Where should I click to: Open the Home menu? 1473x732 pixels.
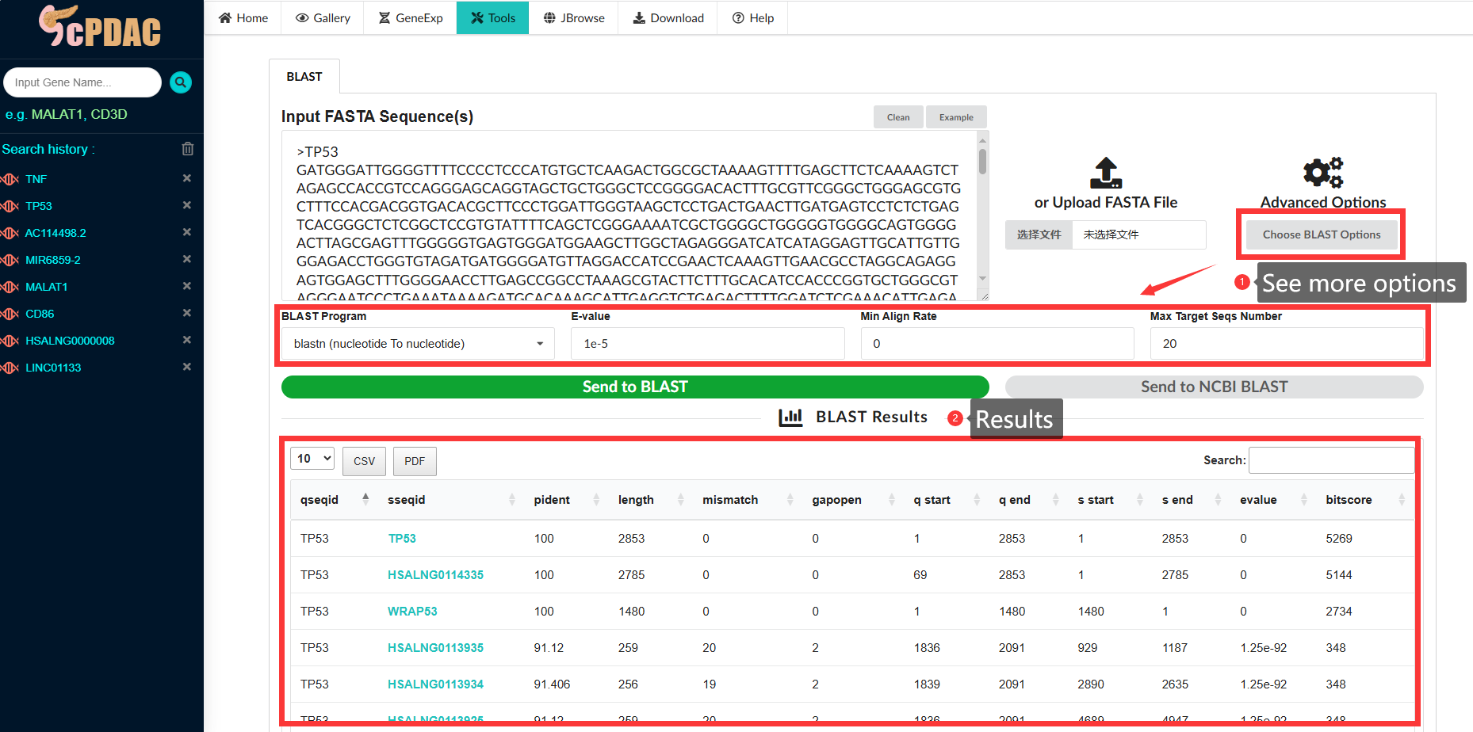pos(243,17)
